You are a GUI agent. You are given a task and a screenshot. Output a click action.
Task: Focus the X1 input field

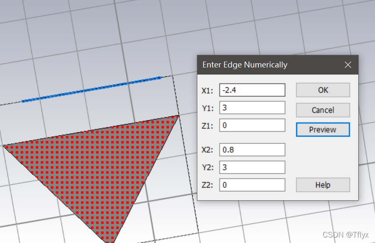click(x=252, y=90)
